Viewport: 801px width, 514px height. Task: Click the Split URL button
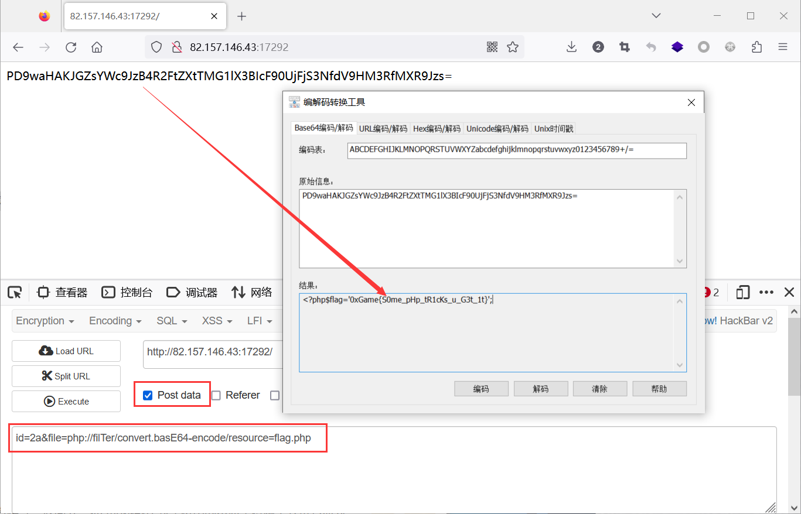[x=66, y=376]
